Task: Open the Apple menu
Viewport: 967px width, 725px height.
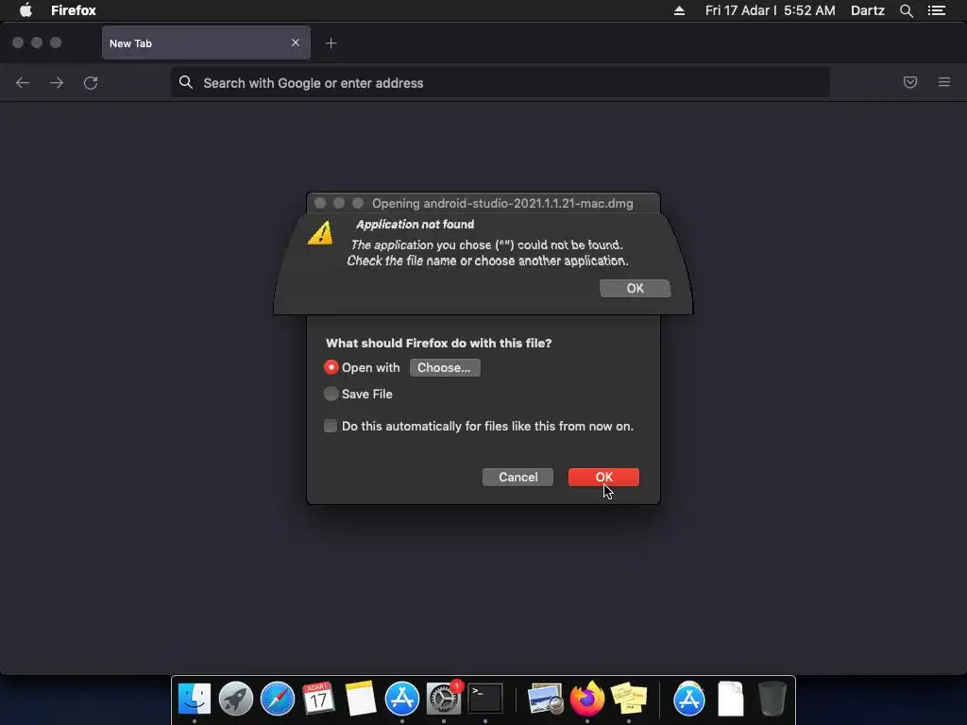Action: pos(25,10)
